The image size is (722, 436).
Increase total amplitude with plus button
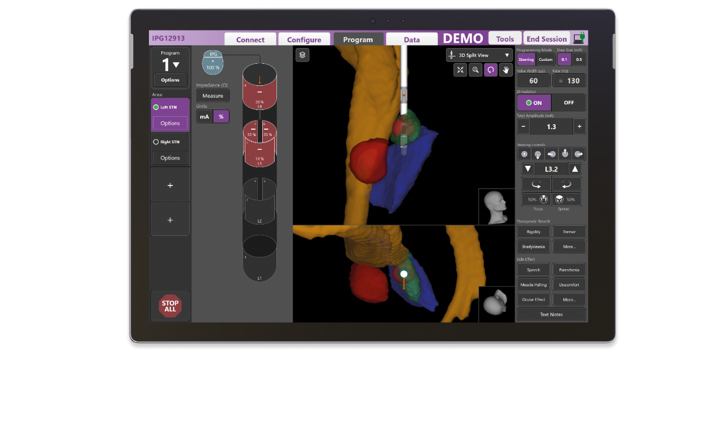(579, 126)
